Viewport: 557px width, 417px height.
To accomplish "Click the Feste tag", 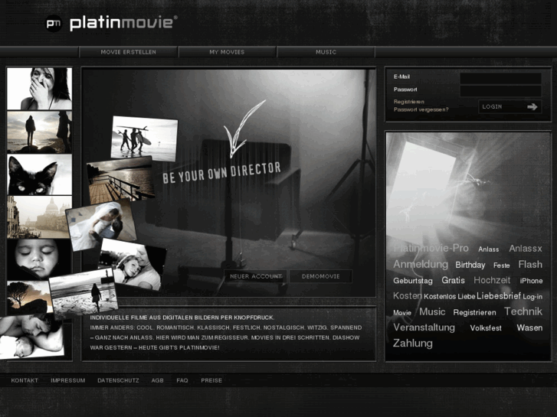I will pos(502,266).
